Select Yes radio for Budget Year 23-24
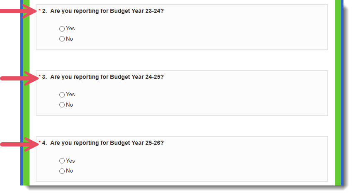 pos(62,29)
